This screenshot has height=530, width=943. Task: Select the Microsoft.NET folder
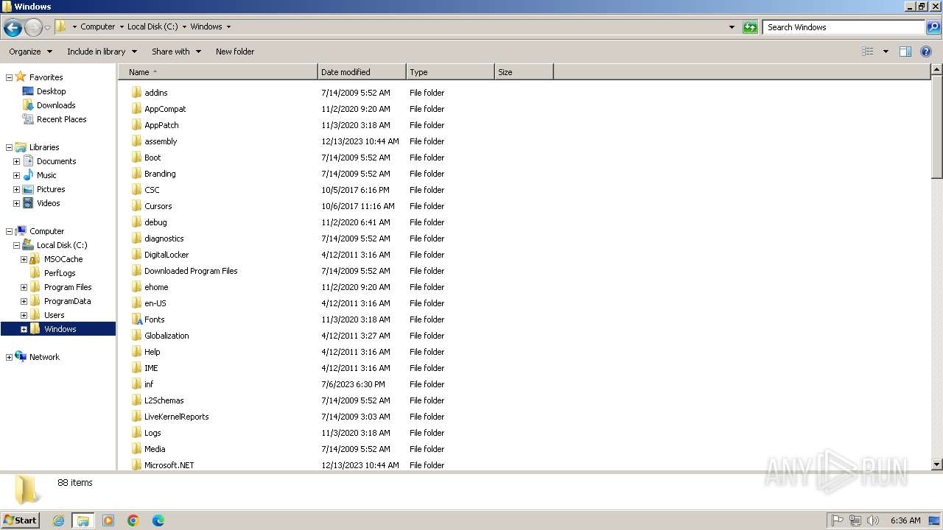pyautogui.click(x=169, y=465)
